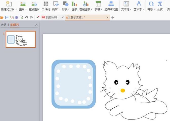Click the print icon in quick toolbar
The image size is (170, 121).
16,17
